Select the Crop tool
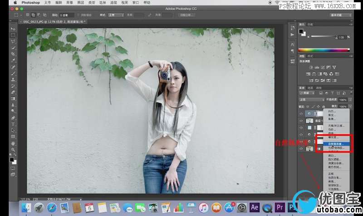This screenshot has width=363, height=216. [13, 54]
